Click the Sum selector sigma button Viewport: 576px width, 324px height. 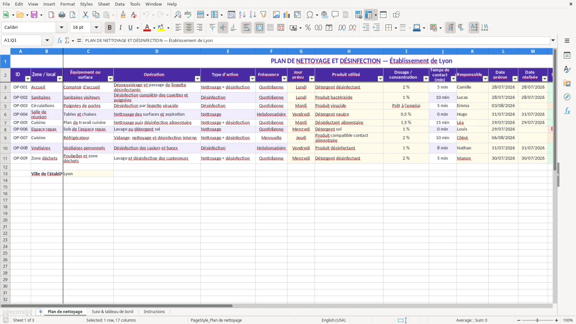point(67,40)
